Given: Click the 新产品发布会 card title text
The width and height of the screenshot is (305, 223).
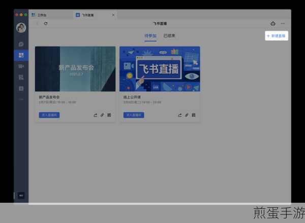Looking at the screenshot, I should click(x=49, y=97).
